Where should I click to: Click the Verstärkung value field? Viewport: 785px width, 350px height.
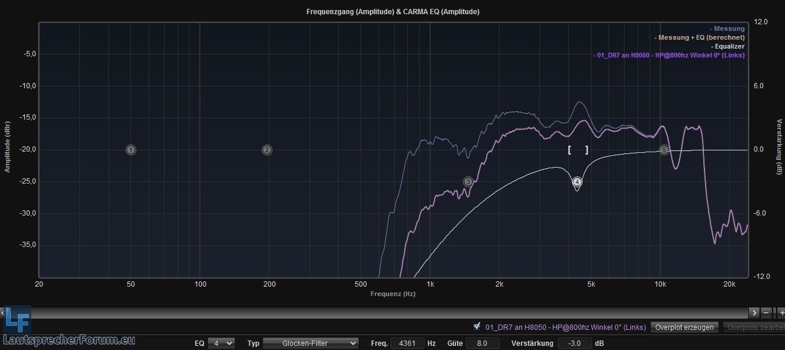(574, 343)
